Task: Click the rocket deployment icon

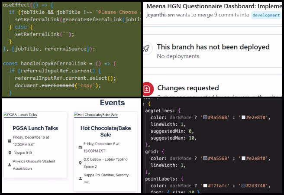Action: pyautogui.click(x=146, y=49)
